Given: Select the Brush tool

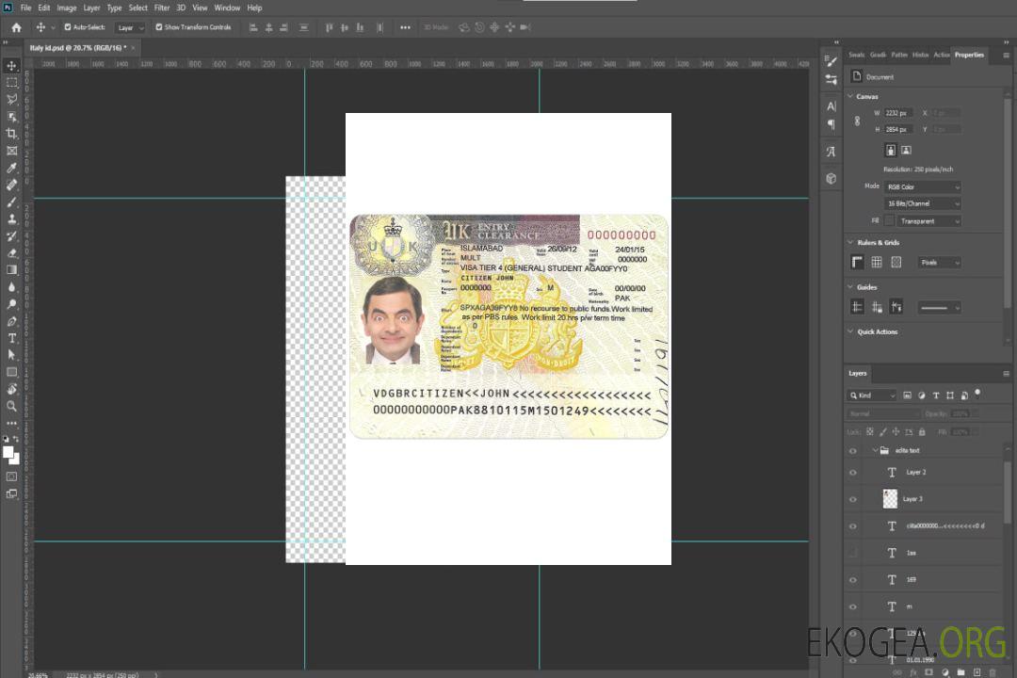Looking at the screenshot, I should pyautogui.click(x=11, y=202).
